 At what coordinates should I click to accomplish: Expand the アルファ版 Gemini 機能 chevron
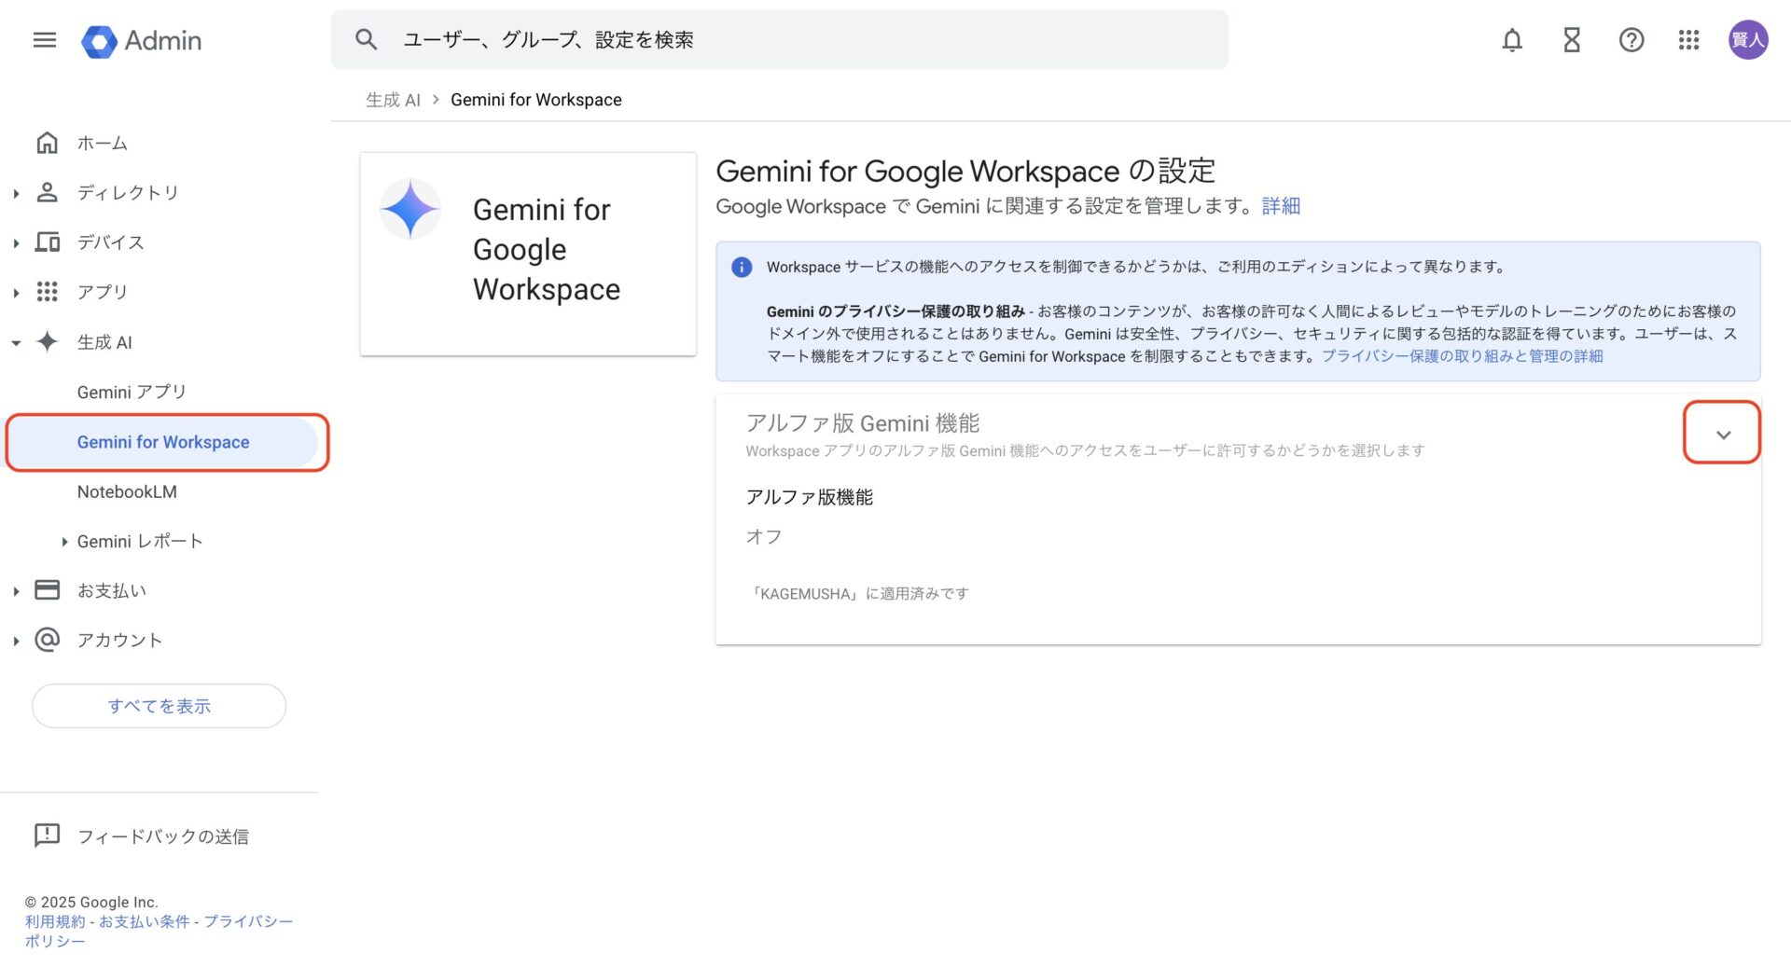[x=1722, y=433]
